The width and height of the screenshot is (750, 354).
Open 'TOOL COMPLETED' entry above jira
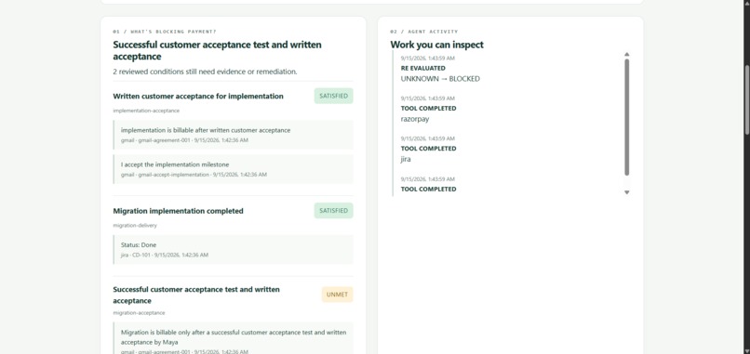[429, 149]
